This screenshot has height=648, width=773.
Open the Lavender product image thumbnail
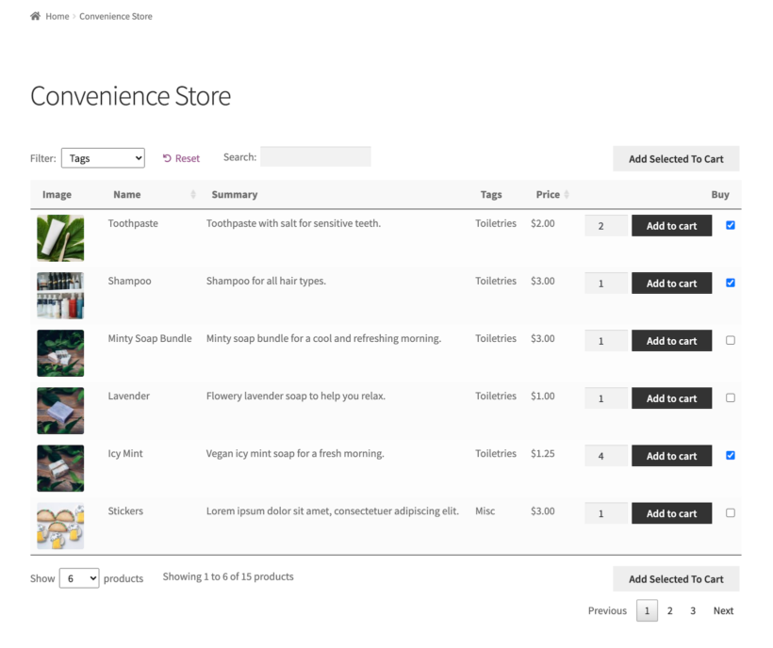tap(59, 410)
